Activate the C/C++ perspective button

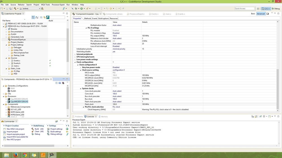tap(266, 9)
